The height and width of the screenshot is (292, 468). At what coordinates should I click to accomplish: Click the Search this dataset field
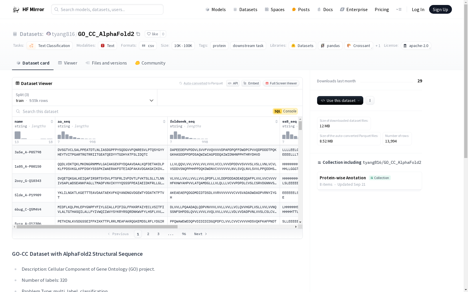click(x=142, y=111)
